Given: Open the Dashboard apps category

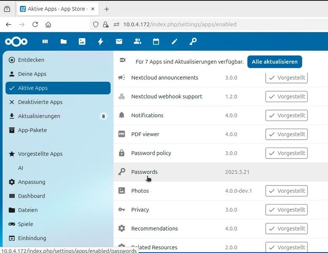Looking at the screenshot, I should tap(58, 196).
